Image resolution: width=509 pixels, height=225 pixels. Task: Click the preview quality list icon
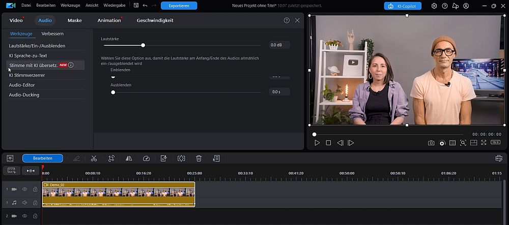[453, 143]
